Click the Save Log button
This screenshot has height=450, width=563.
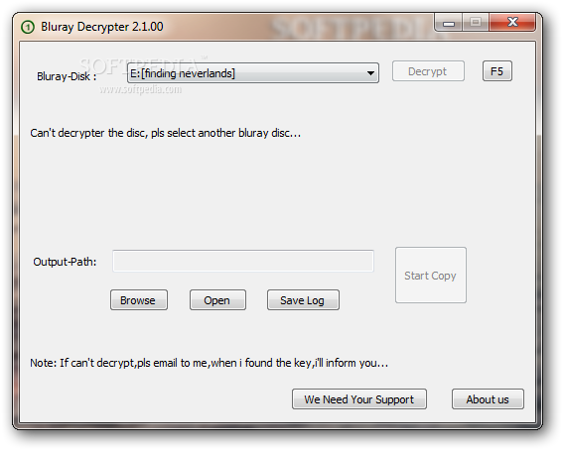(303, 300)
